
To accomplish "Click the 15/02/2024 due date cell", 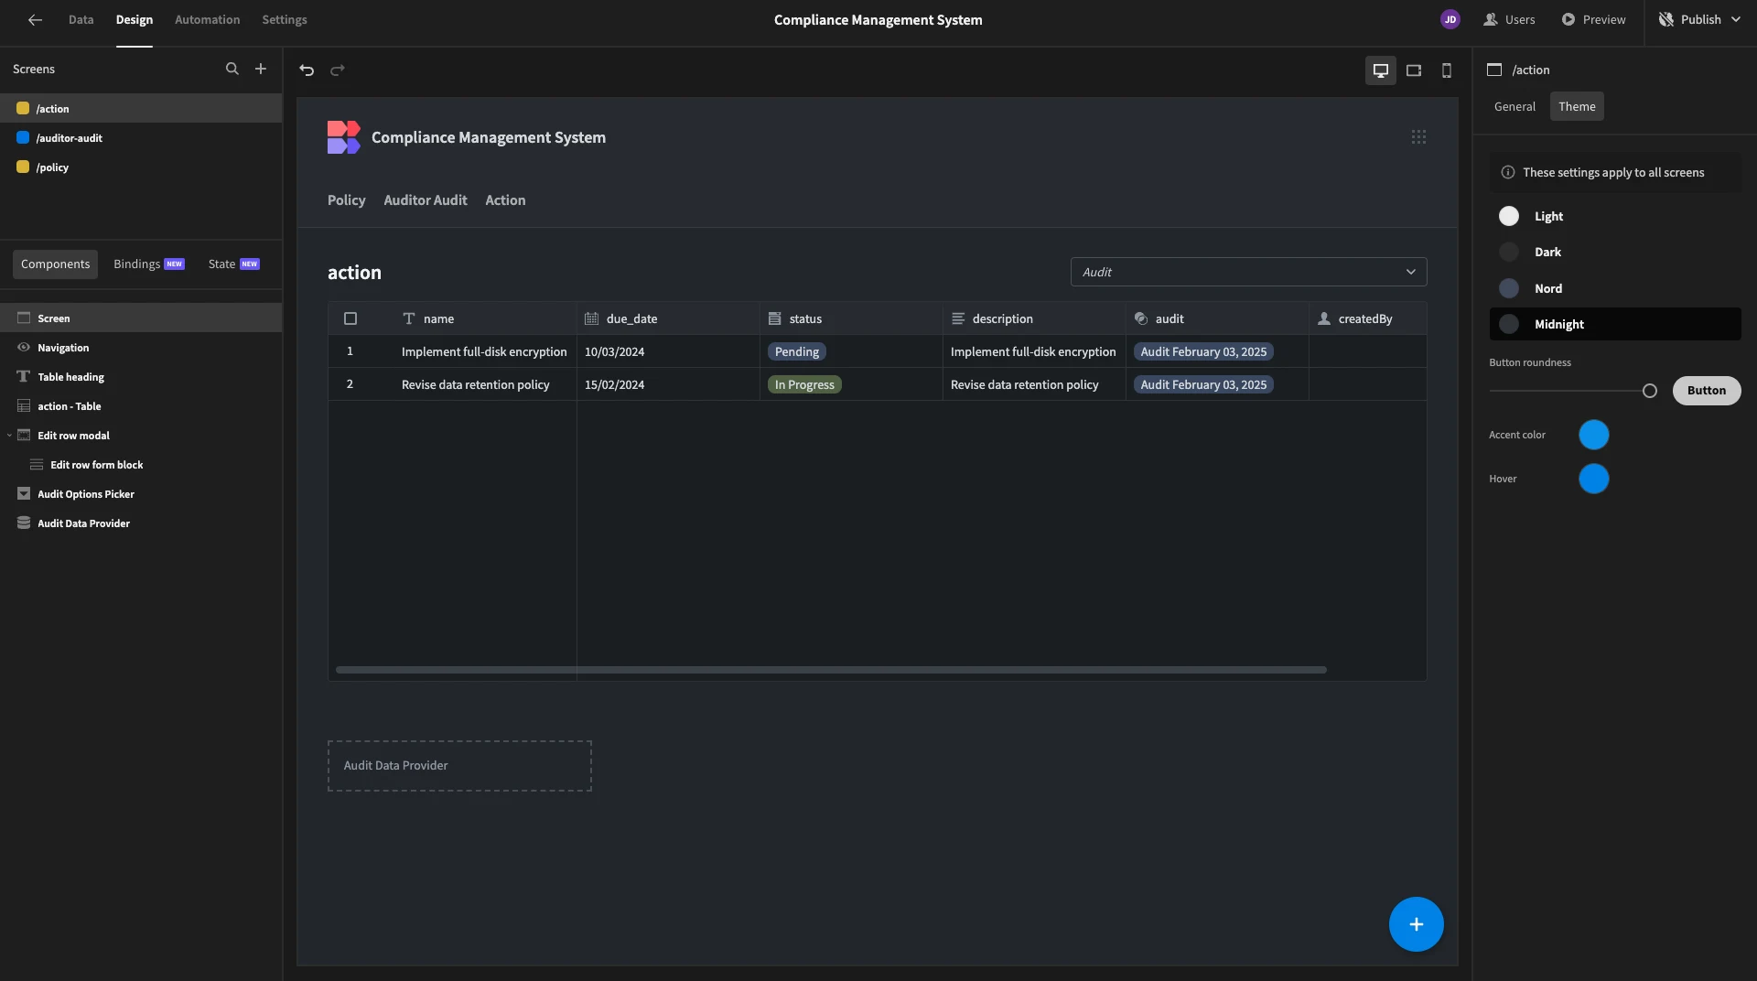I will click(x=668, y=384).
